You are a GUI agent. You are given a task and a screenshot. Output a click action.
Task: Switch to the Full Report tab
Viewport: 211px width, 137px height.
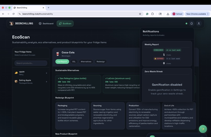point(62,62)
